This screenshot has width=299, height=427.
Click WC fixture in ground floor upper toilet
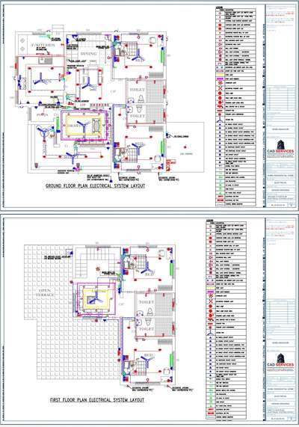click(141, 98)
